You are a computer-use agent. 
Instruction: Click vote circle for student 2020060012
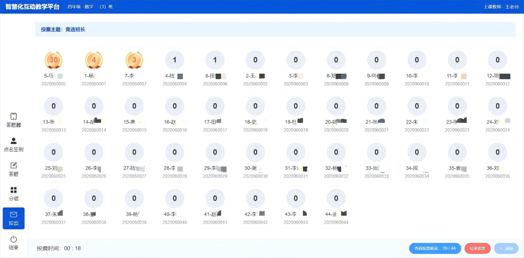[x=497, y=60]
